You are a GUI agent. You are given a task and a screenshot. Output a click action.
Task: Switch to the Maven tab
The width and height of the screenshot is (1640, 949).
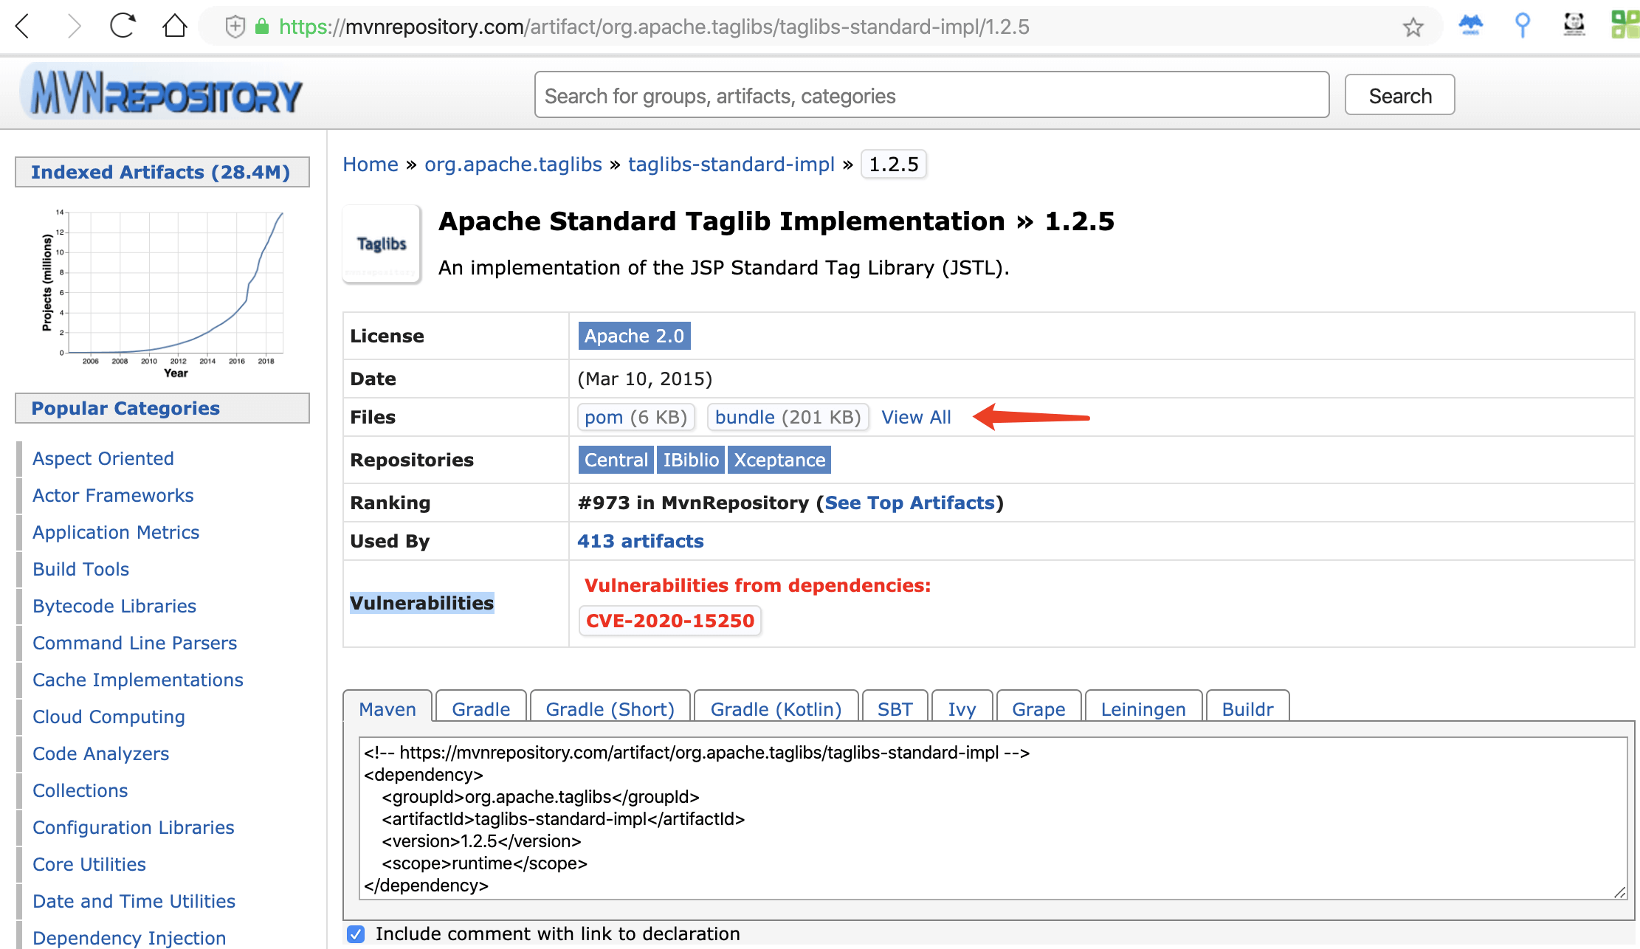click(x=387, y=708)
